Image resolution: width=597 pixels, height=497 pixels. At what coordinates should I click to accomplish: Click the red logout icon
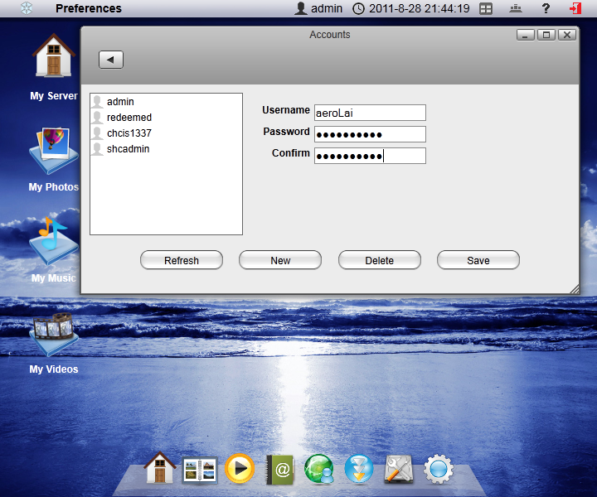[x=575, y=8]
